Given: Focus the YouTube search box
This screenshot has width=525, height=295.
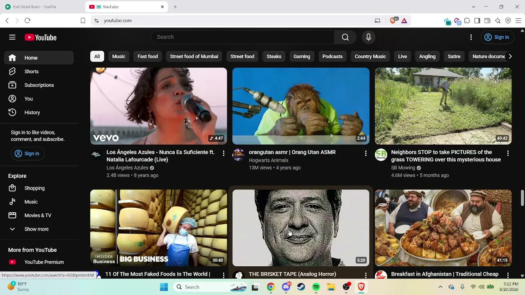Looking at the screenshot, I should [x=243, y=37].
